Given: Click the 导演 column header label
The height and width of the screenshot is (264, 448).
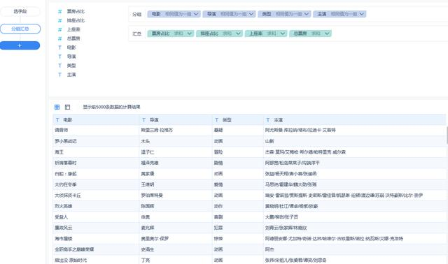Looking at the screenshot, I should click(x=154, y=120).
